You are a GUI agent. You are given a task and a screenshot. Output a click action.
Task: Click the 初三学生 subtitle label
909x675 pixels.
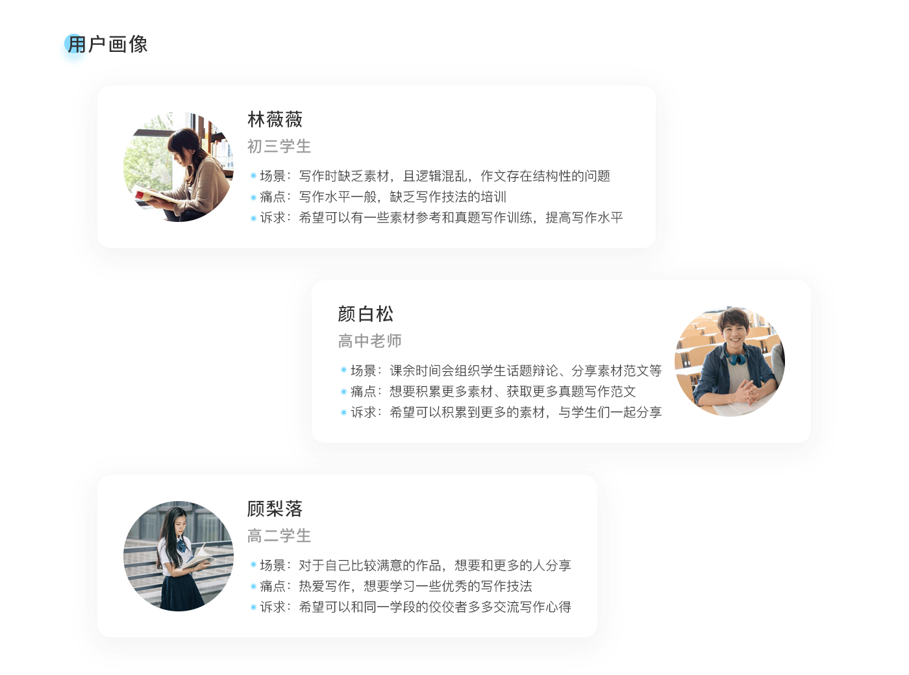(279, 147)
